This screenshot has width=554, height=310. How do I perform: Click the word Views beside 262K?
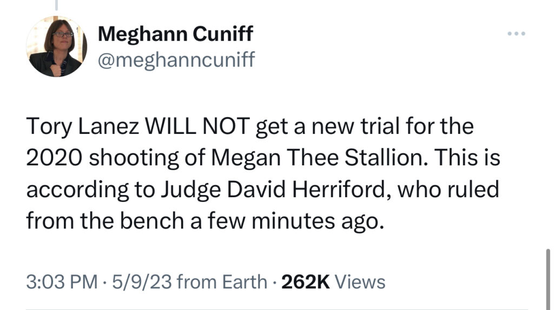(360, 282)
